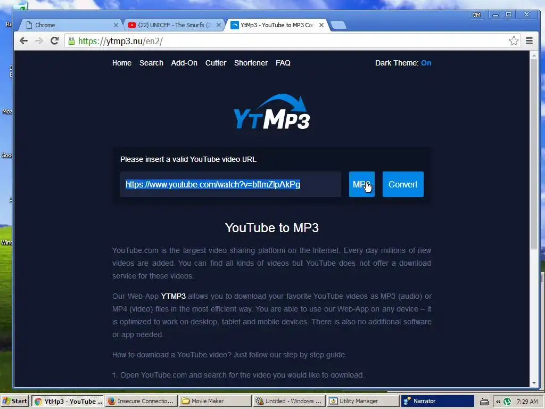Viewport: 545px width, 409px height.
Task: Click the VM button in title bar
Action: (476, 14)
